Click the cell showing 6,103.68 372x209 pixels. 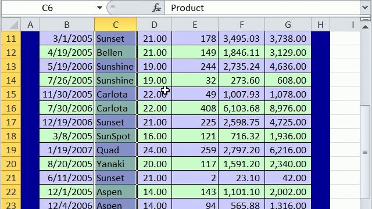[x=241, y=108]
